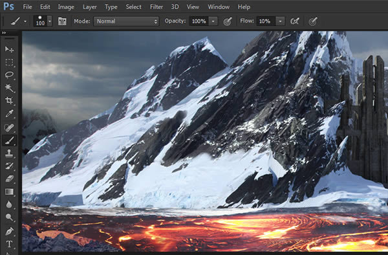The height and width of the screenshot is (255, 388).
Task: Click the Photoshop Ps logo
Action: 8,6
